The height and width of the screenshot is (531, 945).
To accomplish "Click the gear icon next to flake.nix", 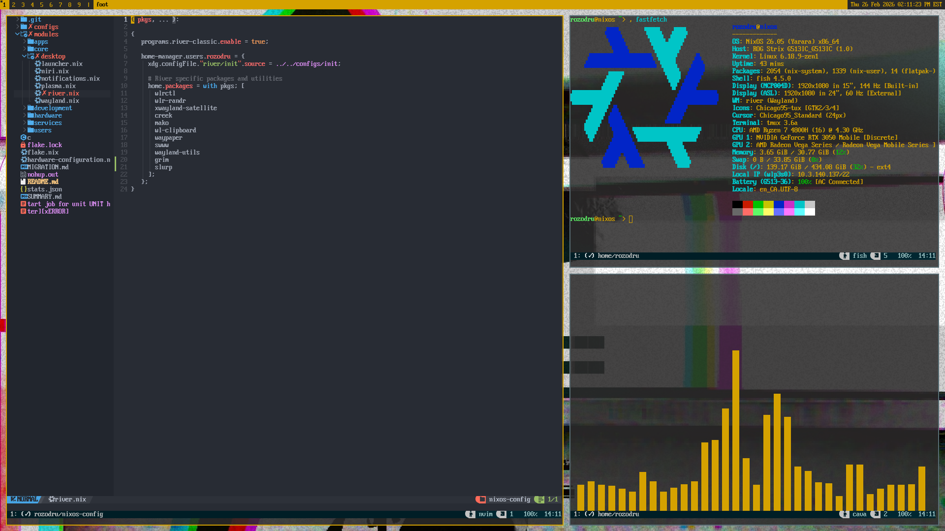I will pyautogui.click(x=24, y=153).
